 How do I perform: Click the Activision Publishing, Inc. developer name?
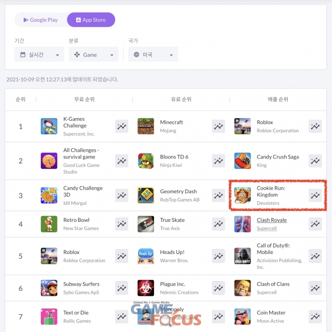tap(280, 264)
